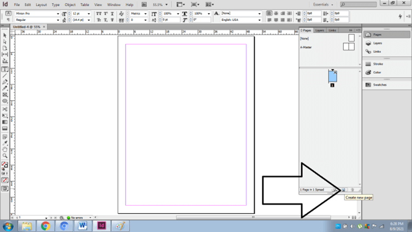Screen dimensions: 412x232
Task: Open the Pages button in dock
Action: click(386, 34)
